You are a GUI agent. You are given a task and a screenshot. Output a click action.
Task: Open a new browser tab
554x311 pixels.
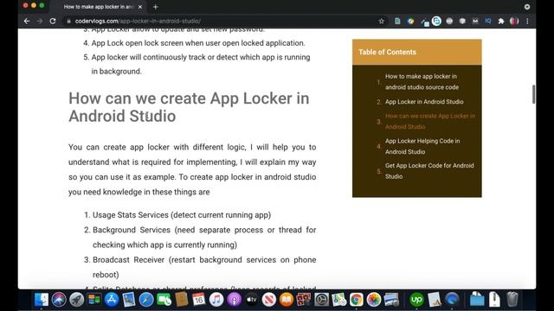[x=156, y=7]
